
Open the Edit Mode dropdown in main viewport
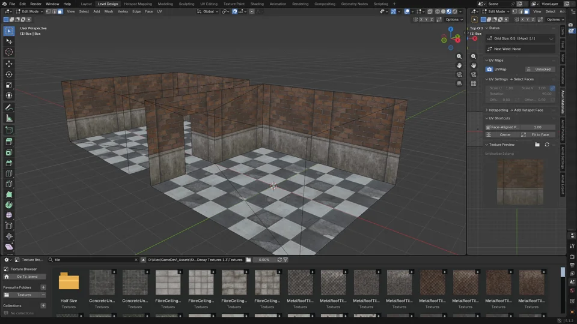point(29,11)
